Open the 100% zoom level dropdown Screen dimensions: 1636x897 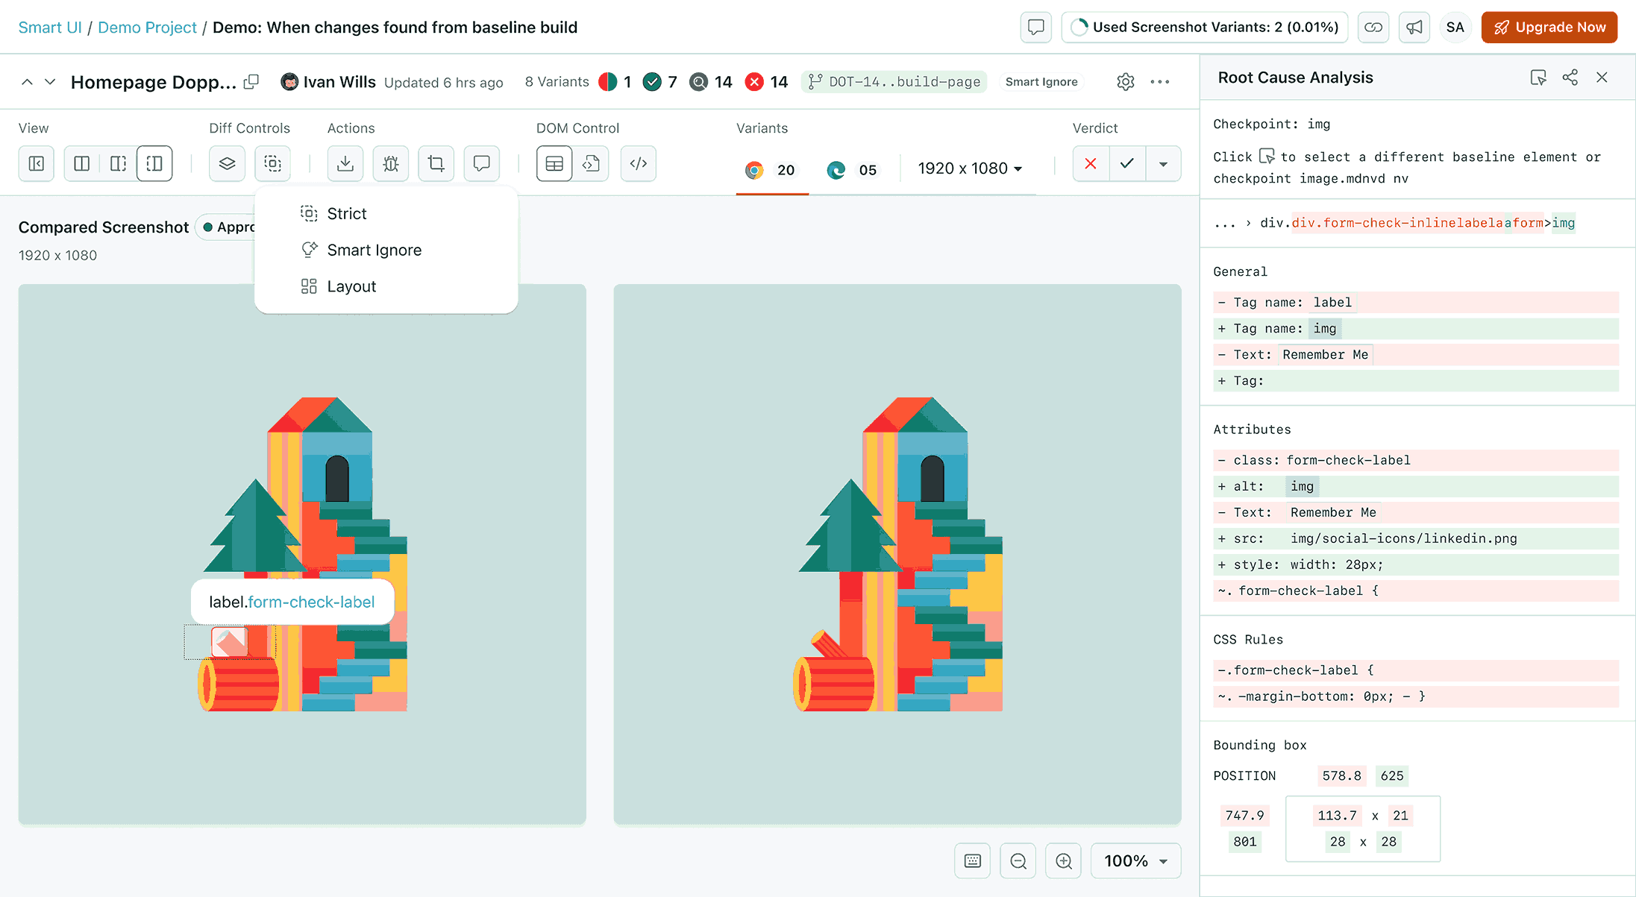coord(1135,861)
